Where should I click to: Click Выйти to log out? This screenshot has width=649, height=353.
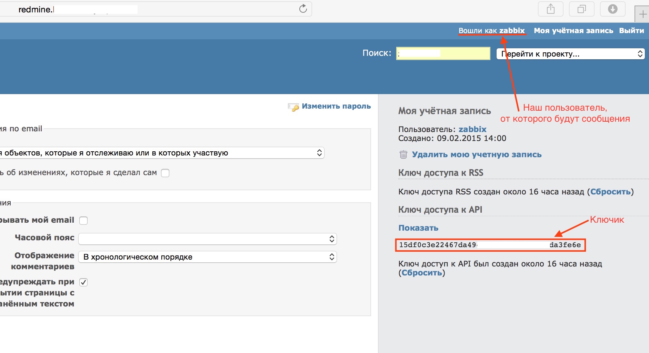(x=631, y=31)
